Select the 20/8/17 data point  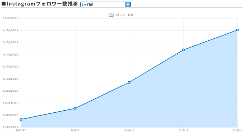click(183, 50)
